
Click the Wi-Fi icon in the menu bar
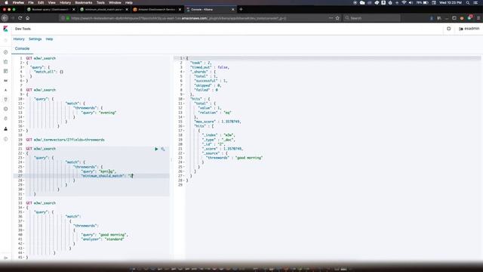tap(404, 2)
